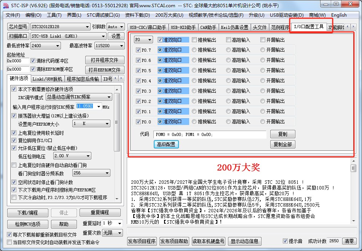Click the first 起始地址 0x0000 field
362x251 pixels.
[x=18, y=61]
